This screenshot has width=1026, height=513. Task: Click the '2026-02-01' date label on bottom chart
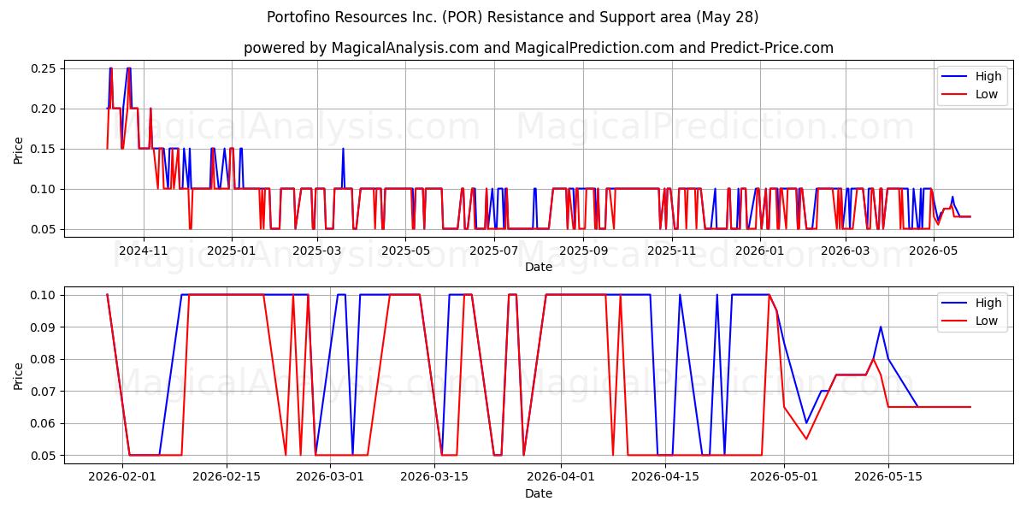coord(122,477)
